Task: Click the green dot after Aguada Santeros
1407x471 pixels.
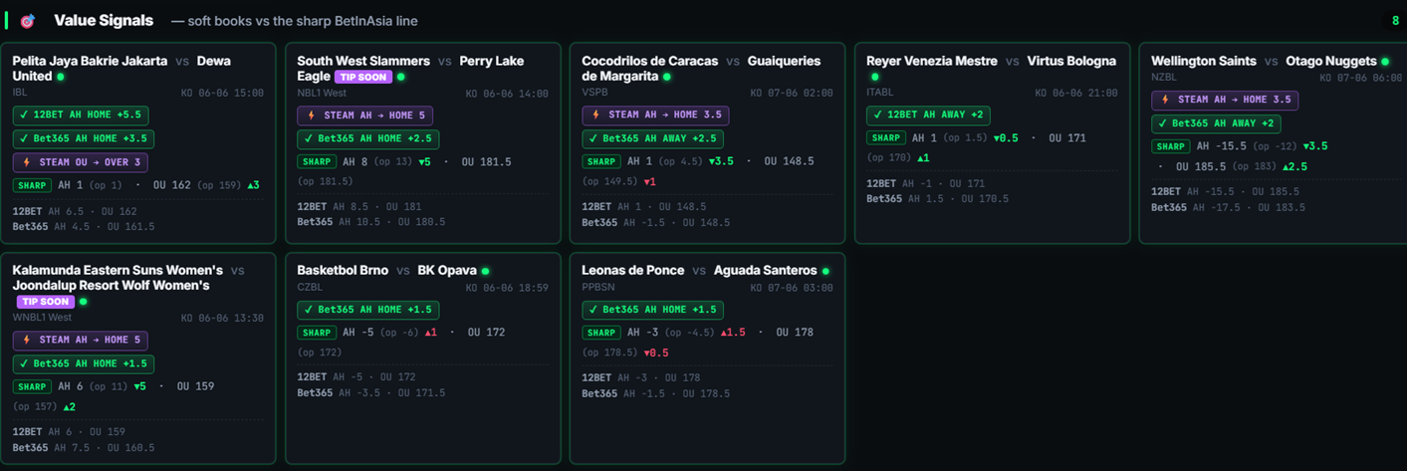Action: tap(825, 271)
